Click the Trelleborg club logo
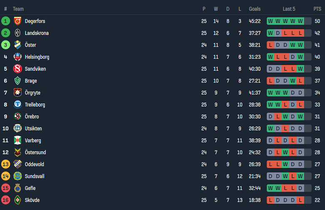 [x=17, y=105]
